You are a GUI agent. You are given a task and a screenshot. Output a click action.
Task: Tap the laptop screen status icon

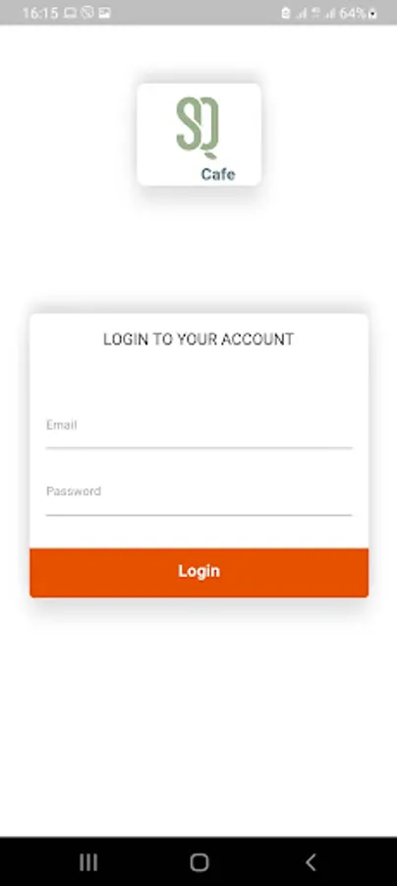(x=70, y=13)
